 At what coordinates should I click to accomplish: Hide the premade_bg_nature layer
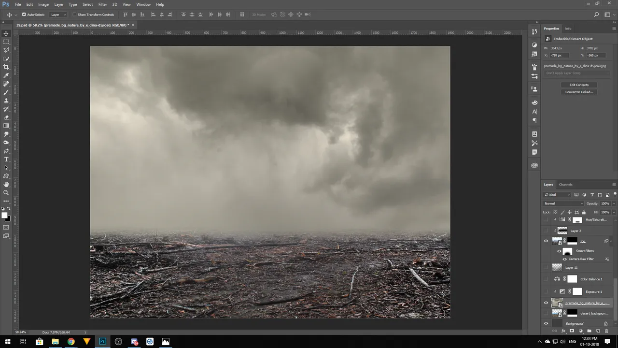click(546, 303)
